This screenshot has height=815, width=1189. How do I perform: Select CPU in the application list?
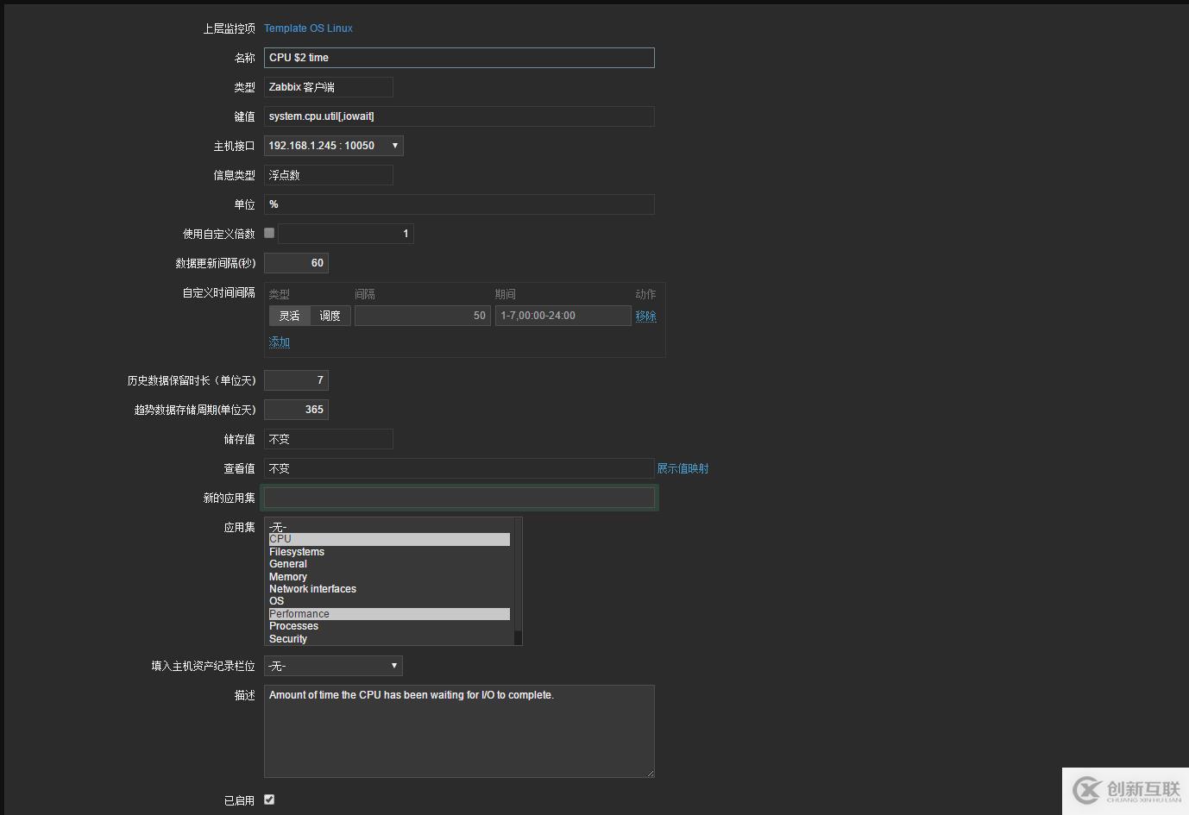click(x=389, y=539)
